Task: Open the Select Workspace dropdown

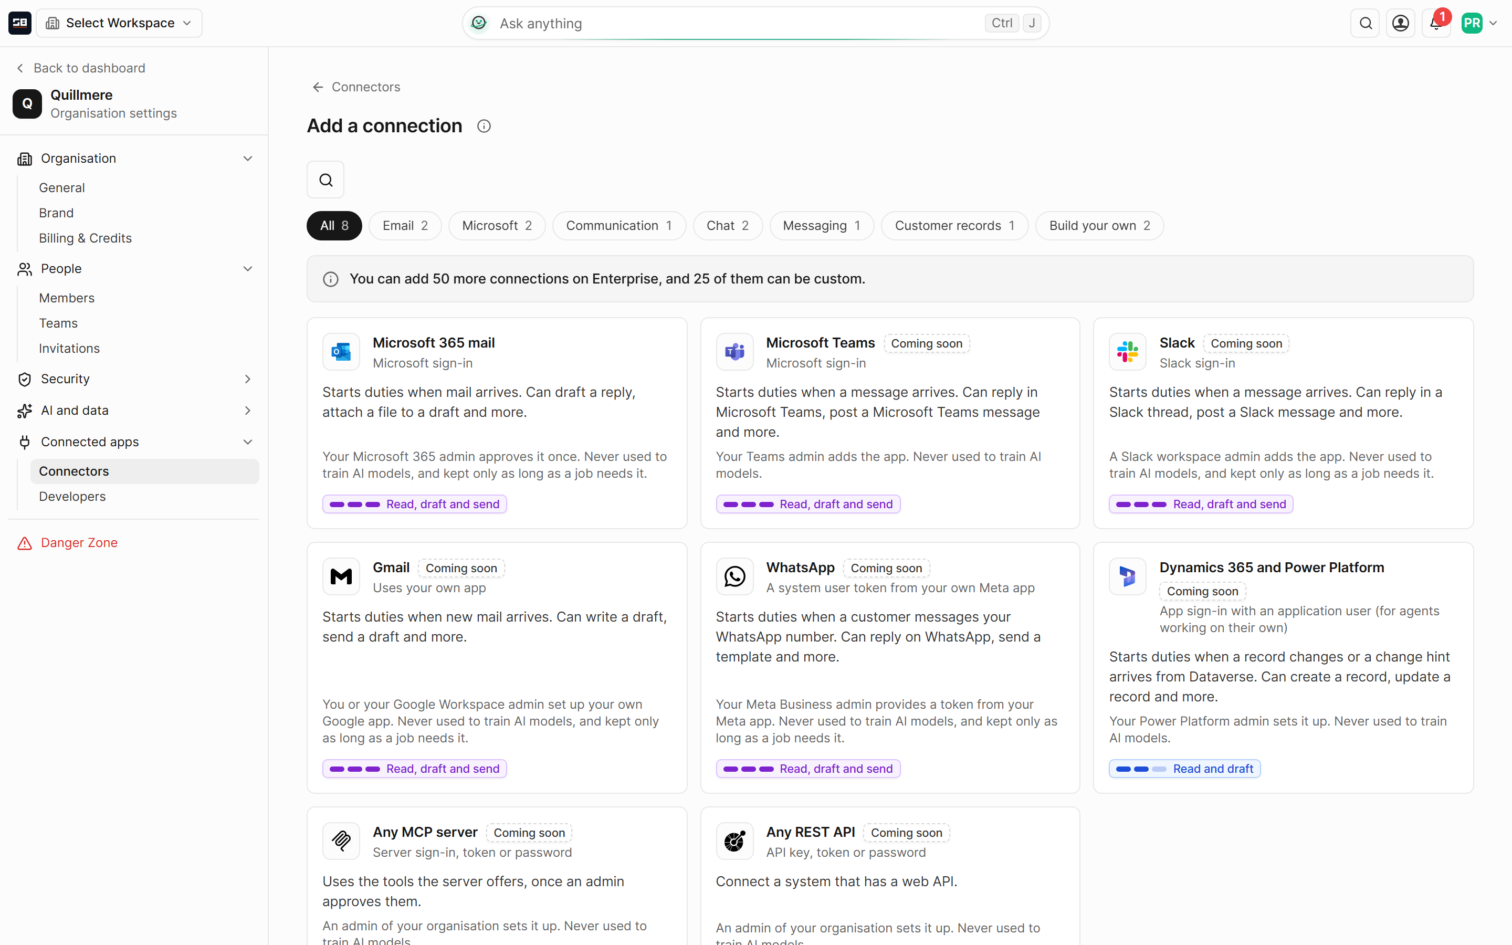Action: pos(119,23)
